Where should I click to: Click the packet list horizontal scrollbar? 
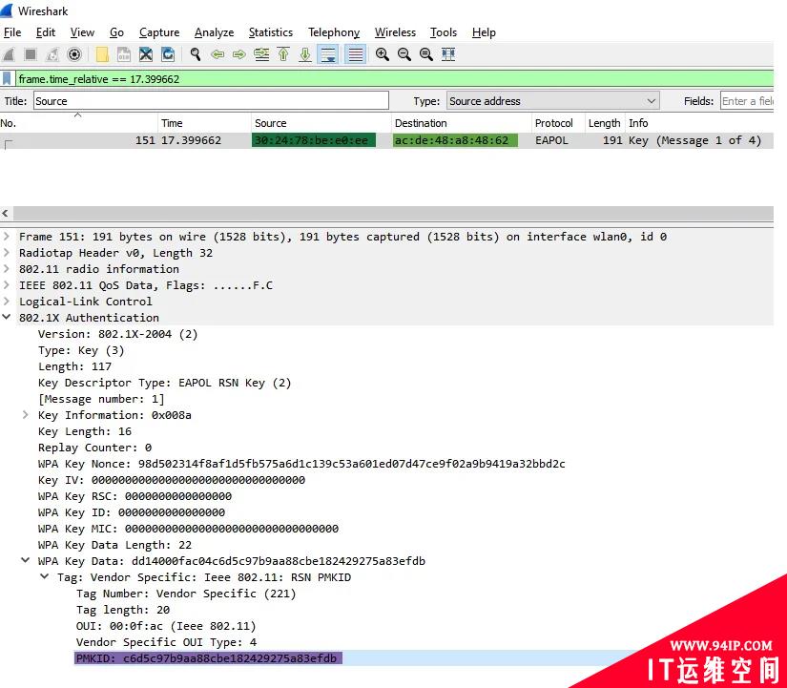pos(393,214)
